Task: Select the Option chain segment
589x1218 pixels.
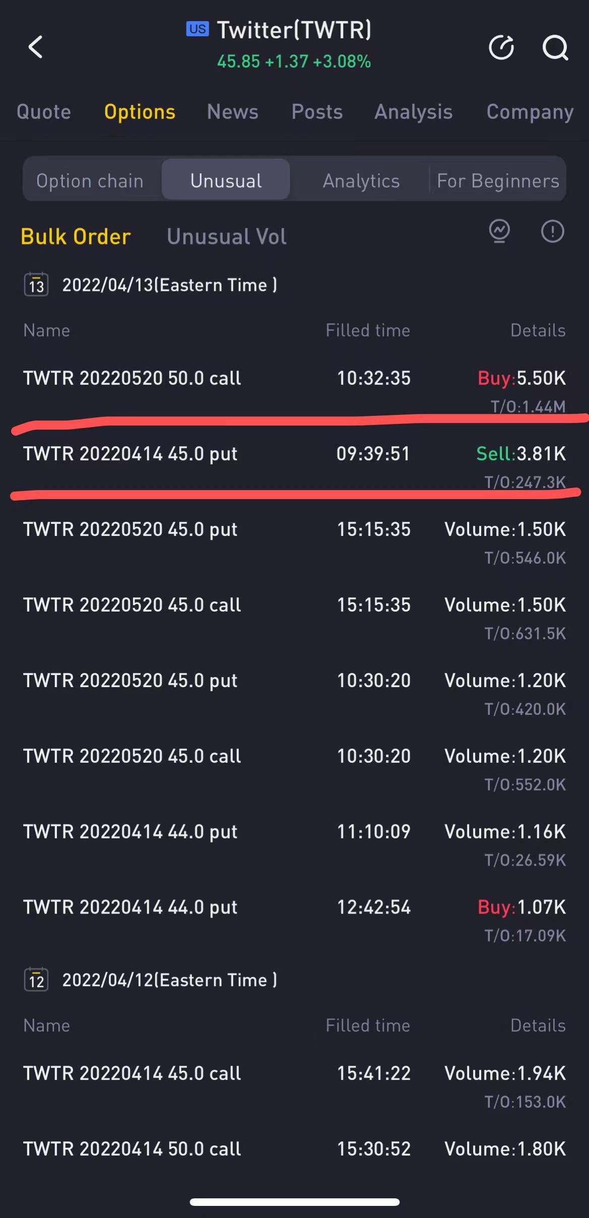Action: (x=90, y=180)
